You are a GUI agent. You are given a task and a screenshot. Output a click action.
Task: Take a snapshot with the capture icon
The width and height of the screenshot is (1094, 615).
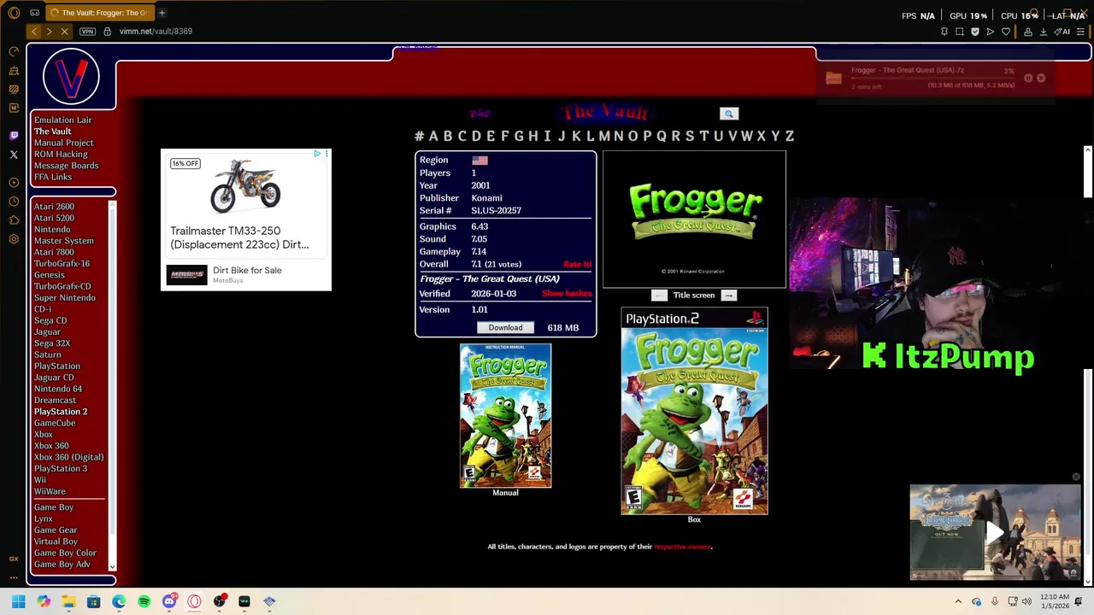(x=960, y=32)
